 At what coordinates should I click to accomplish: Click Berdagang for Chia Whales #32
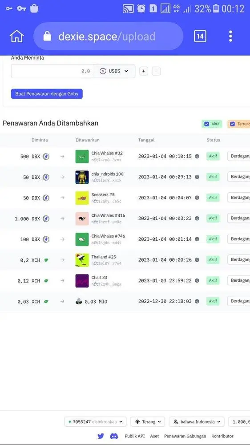click(238, 156)
